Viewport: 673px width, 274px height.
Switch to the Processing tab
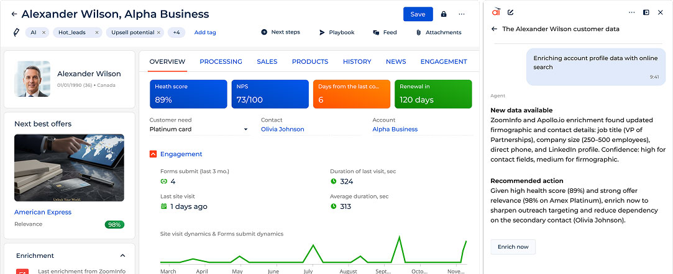pyautogui.click(x=221, y=61)
